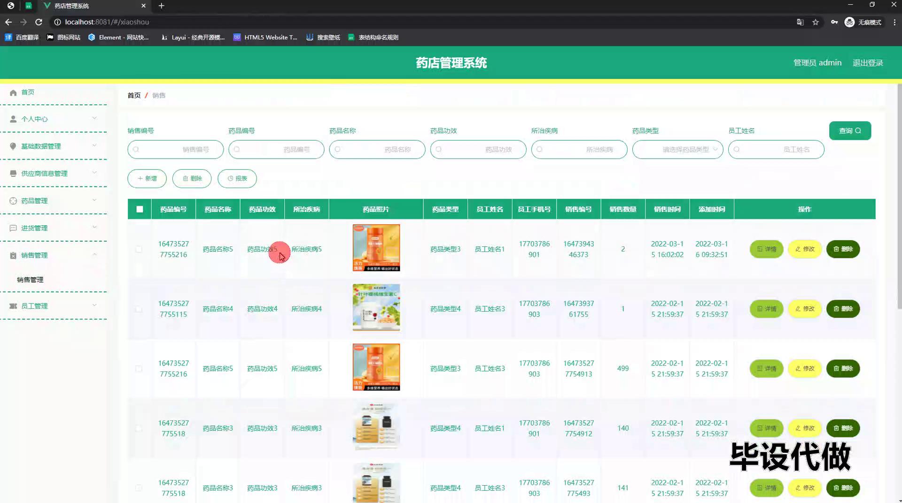Open the 药品类型 dropdown filter
The image size is (902, 503).
677,150
